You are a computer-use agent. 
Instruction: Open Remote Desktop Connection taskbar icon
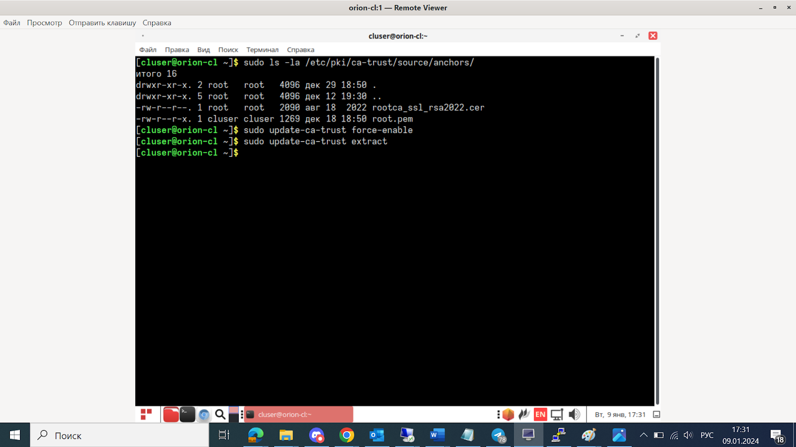tap(407, 435)
